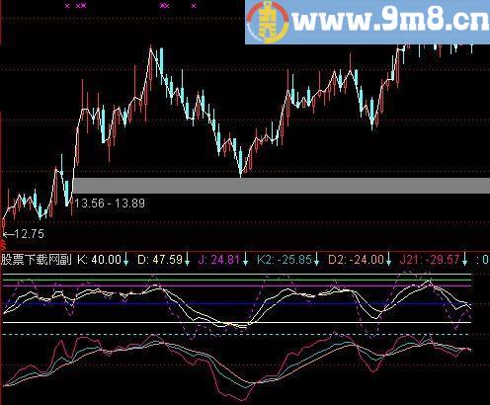
Task: Click the down arrow after J21: -29.57
Action: [464, 260]
